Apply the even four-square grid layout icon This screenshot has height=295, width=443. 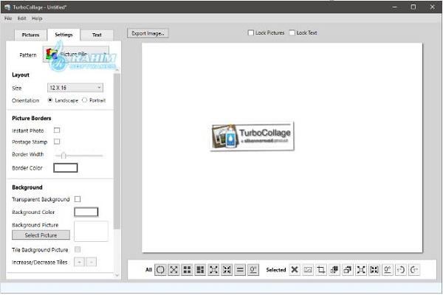(x=187, y=270)
